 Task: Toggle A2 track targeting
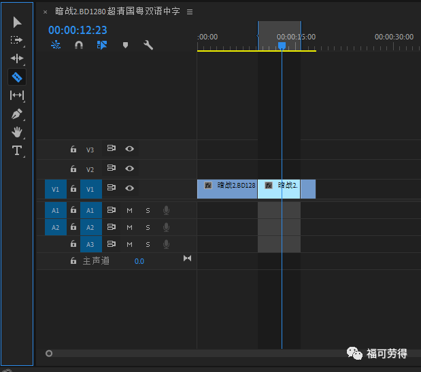(x=91, y=227)
